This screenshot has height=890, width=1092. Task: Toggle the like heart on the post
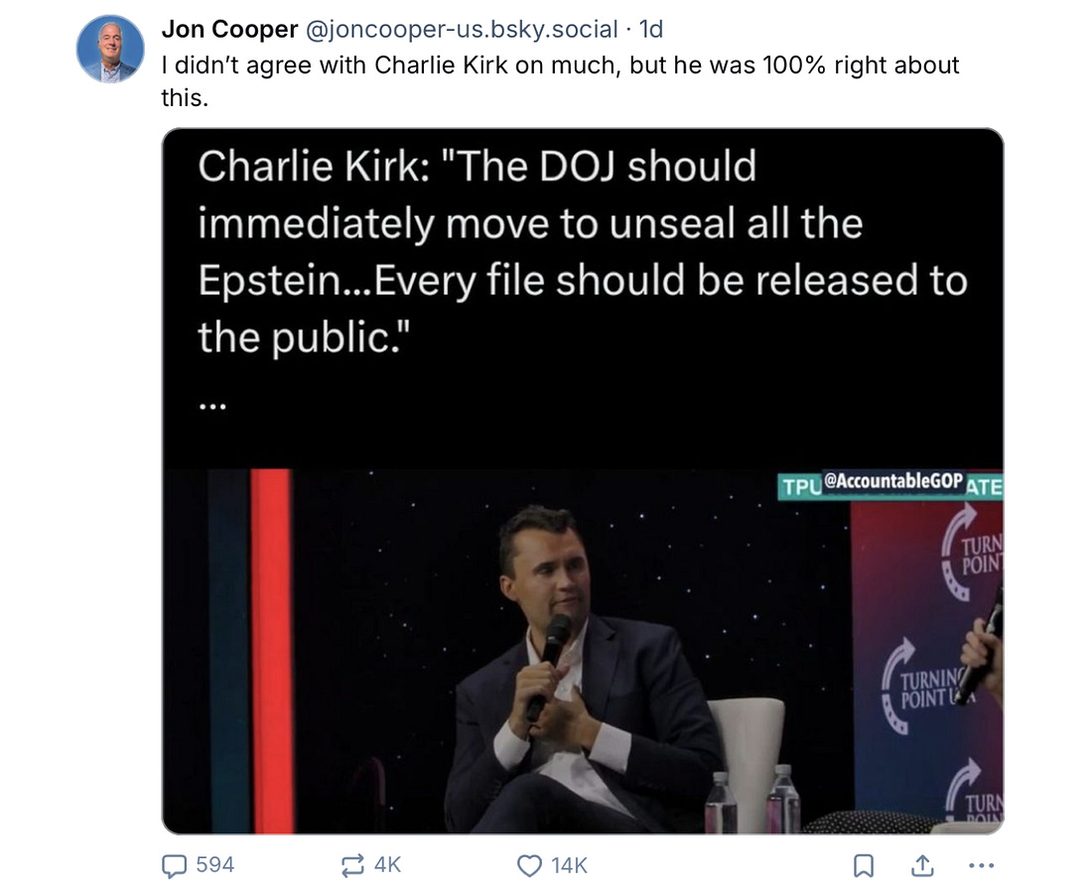[x=530, y=865]
